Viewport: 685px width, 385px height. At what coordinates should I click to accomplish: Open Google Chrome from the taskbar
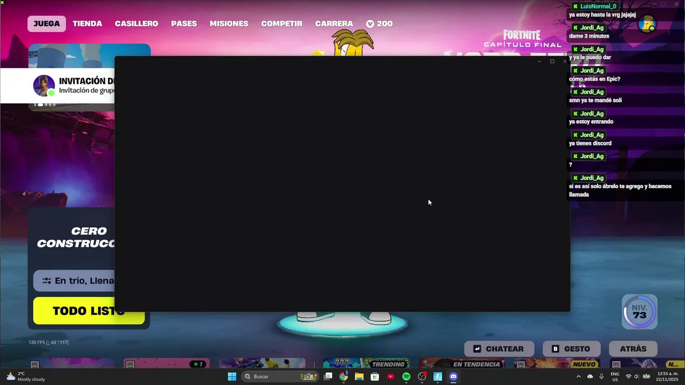tap(344, 376)
